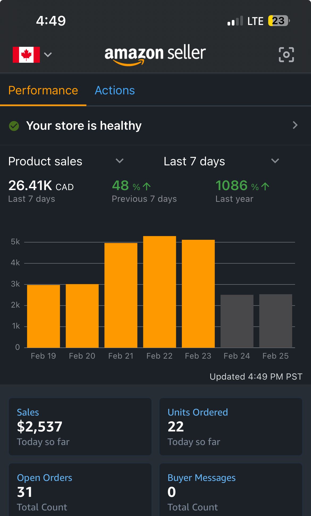
Task: Open the Buyer Messages link
Action: point(201,478)
